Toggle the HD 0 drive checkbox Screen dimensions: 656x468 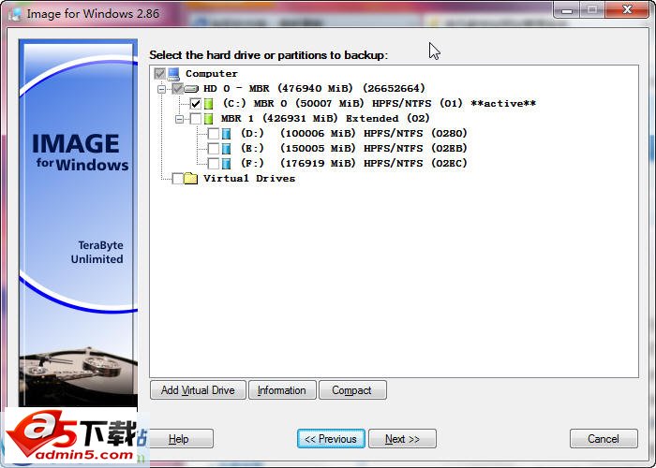coord(178,89)
